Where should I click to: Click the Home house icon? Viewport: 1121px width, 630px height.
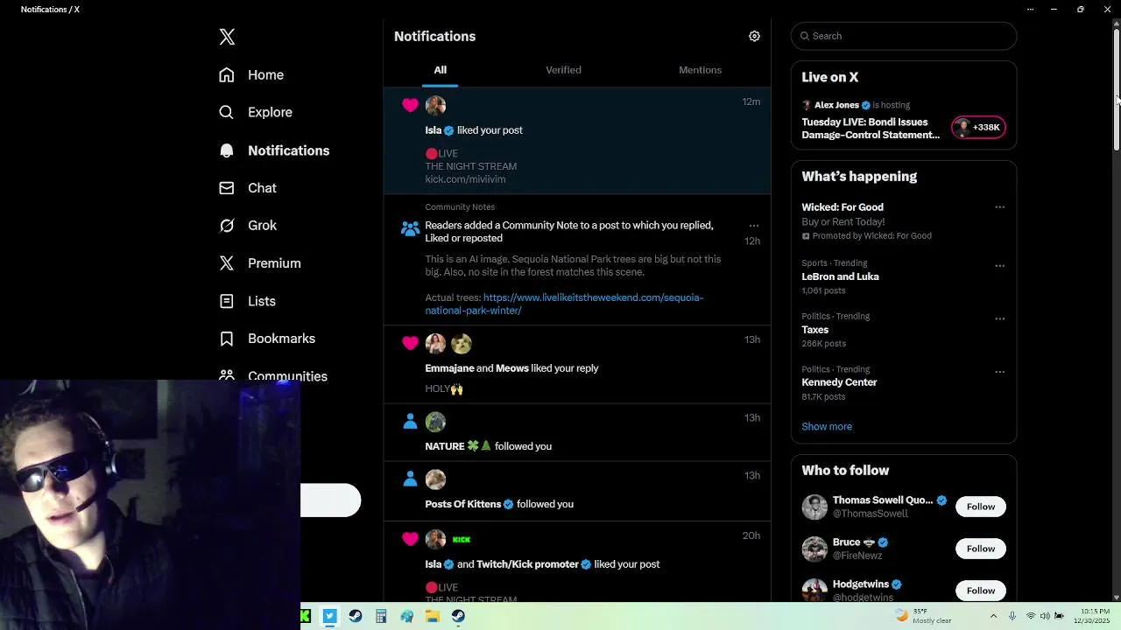click(x=227, y=75)
